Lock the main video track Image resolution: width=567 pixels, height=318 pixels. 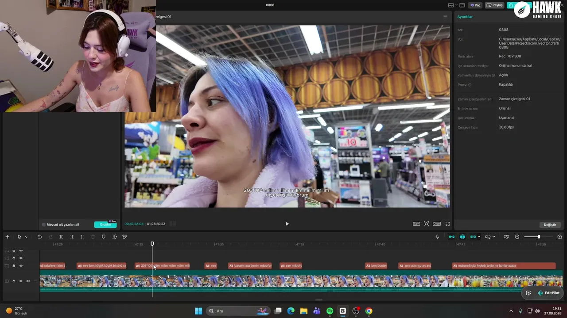click(x=14, y=281)
